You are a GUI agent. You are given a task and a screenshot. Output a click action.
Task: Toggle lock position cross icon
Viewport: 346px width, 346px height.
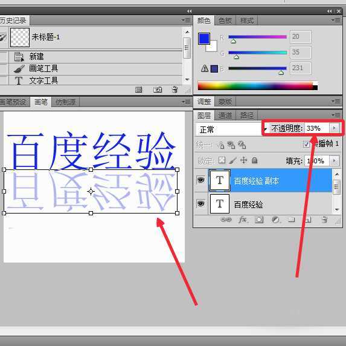[x=243, y=160]
